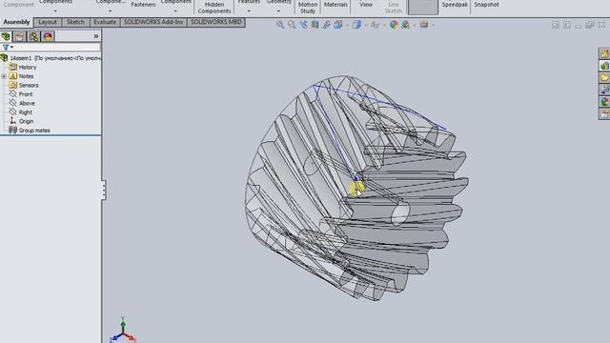
Task: Open the SOLIDWORKS MBD tab
Action: (216, 22)
